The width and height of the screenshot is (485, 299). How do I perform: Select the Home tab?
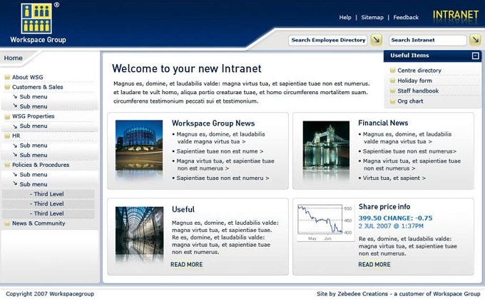click(x=14, y=58)
